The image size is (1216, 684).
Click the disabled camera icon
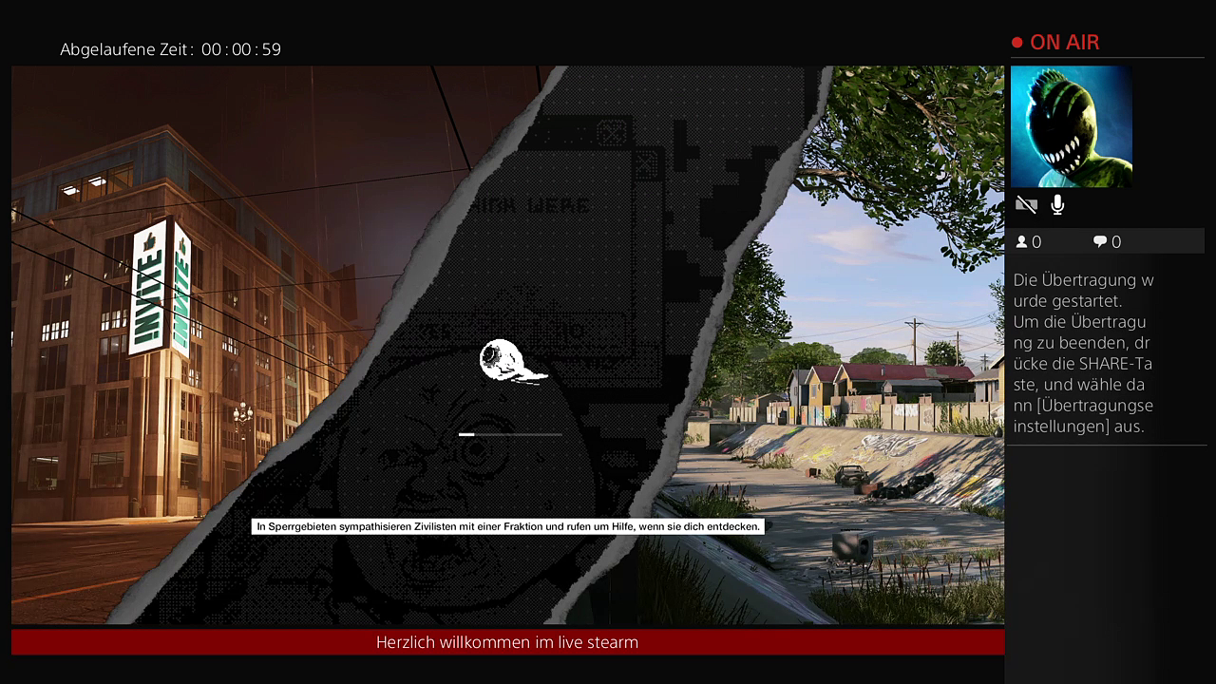coord(1026,204)
